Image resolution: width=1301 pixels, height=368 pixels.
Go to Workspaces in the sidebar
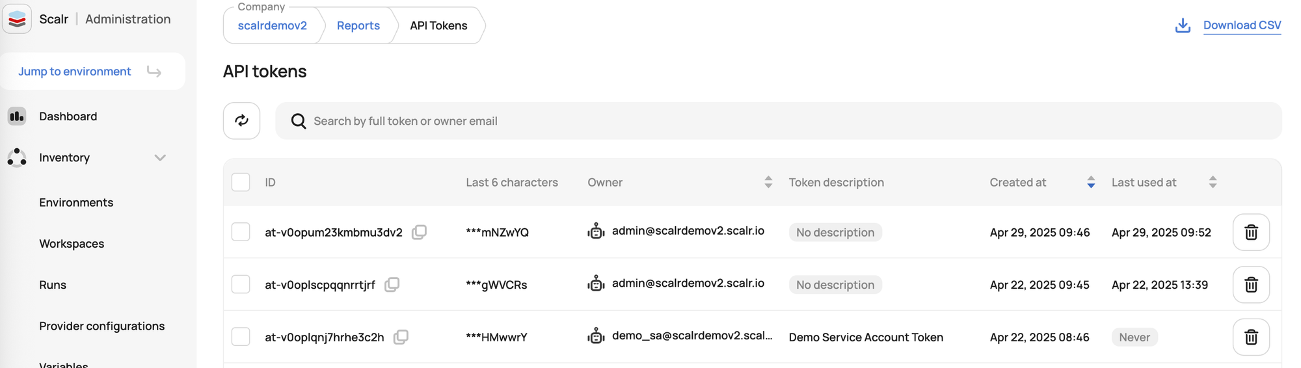click(72, 244)
